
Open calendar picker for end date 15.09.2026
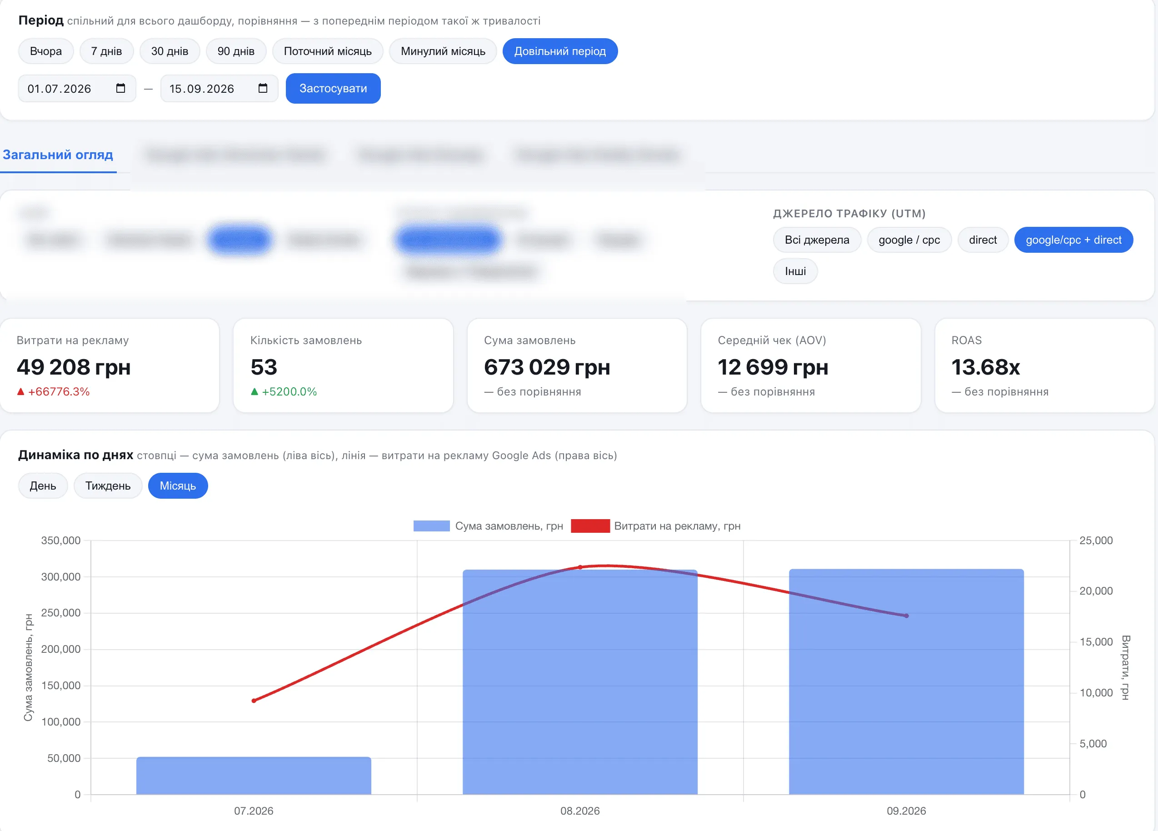(x=263, y=88)
